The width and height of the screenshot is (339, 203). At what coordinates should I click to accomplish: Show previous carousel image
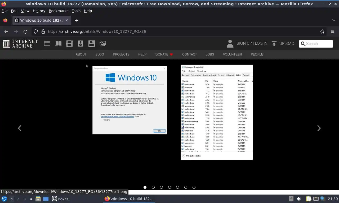(20, 128)
